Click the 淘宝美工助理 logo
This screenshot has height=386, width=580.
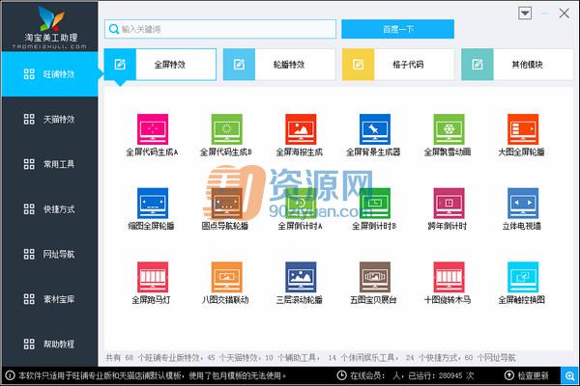point(50,28)
